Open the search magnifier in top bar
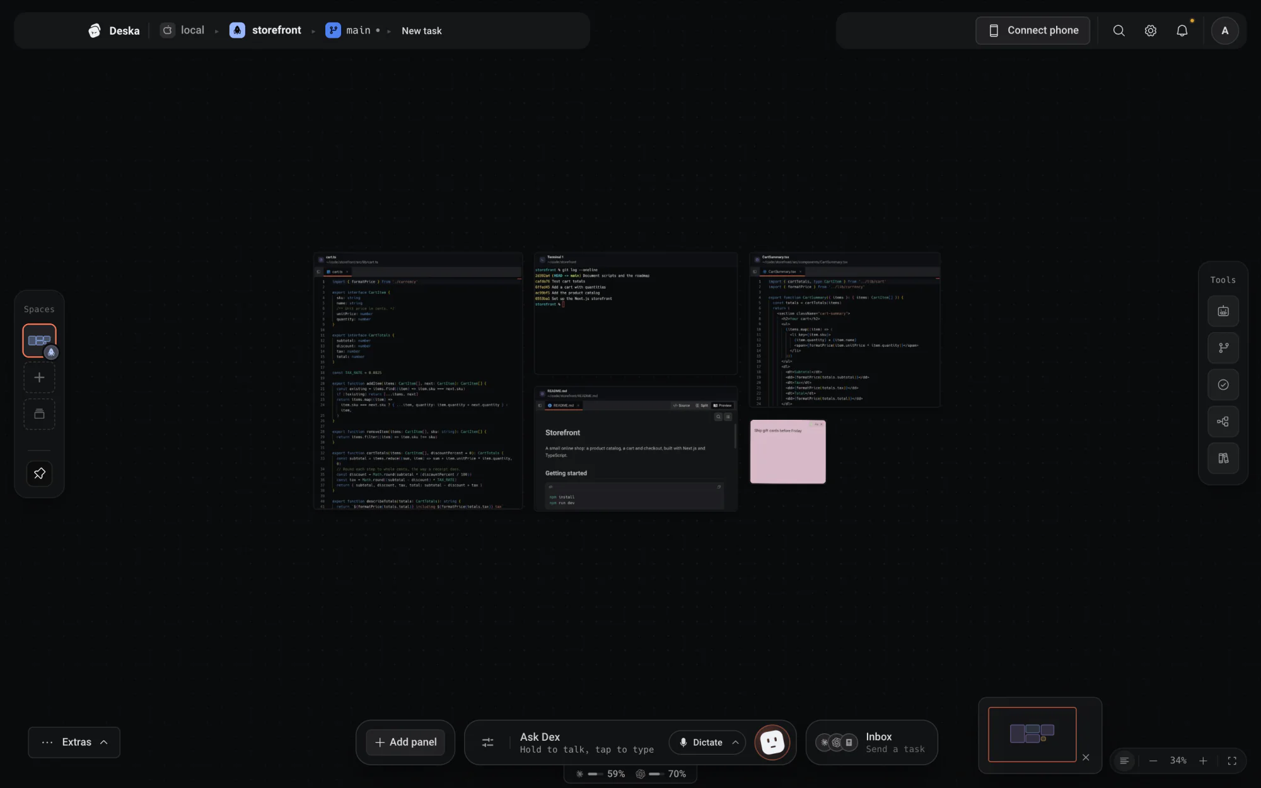 tap(1119, 30)
